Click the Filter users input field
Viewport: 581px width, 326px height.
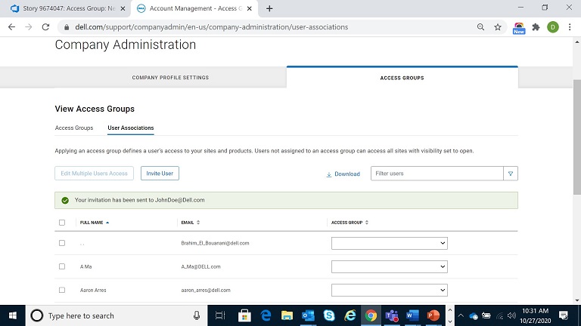pyautogui.click(x=437, y=174)
